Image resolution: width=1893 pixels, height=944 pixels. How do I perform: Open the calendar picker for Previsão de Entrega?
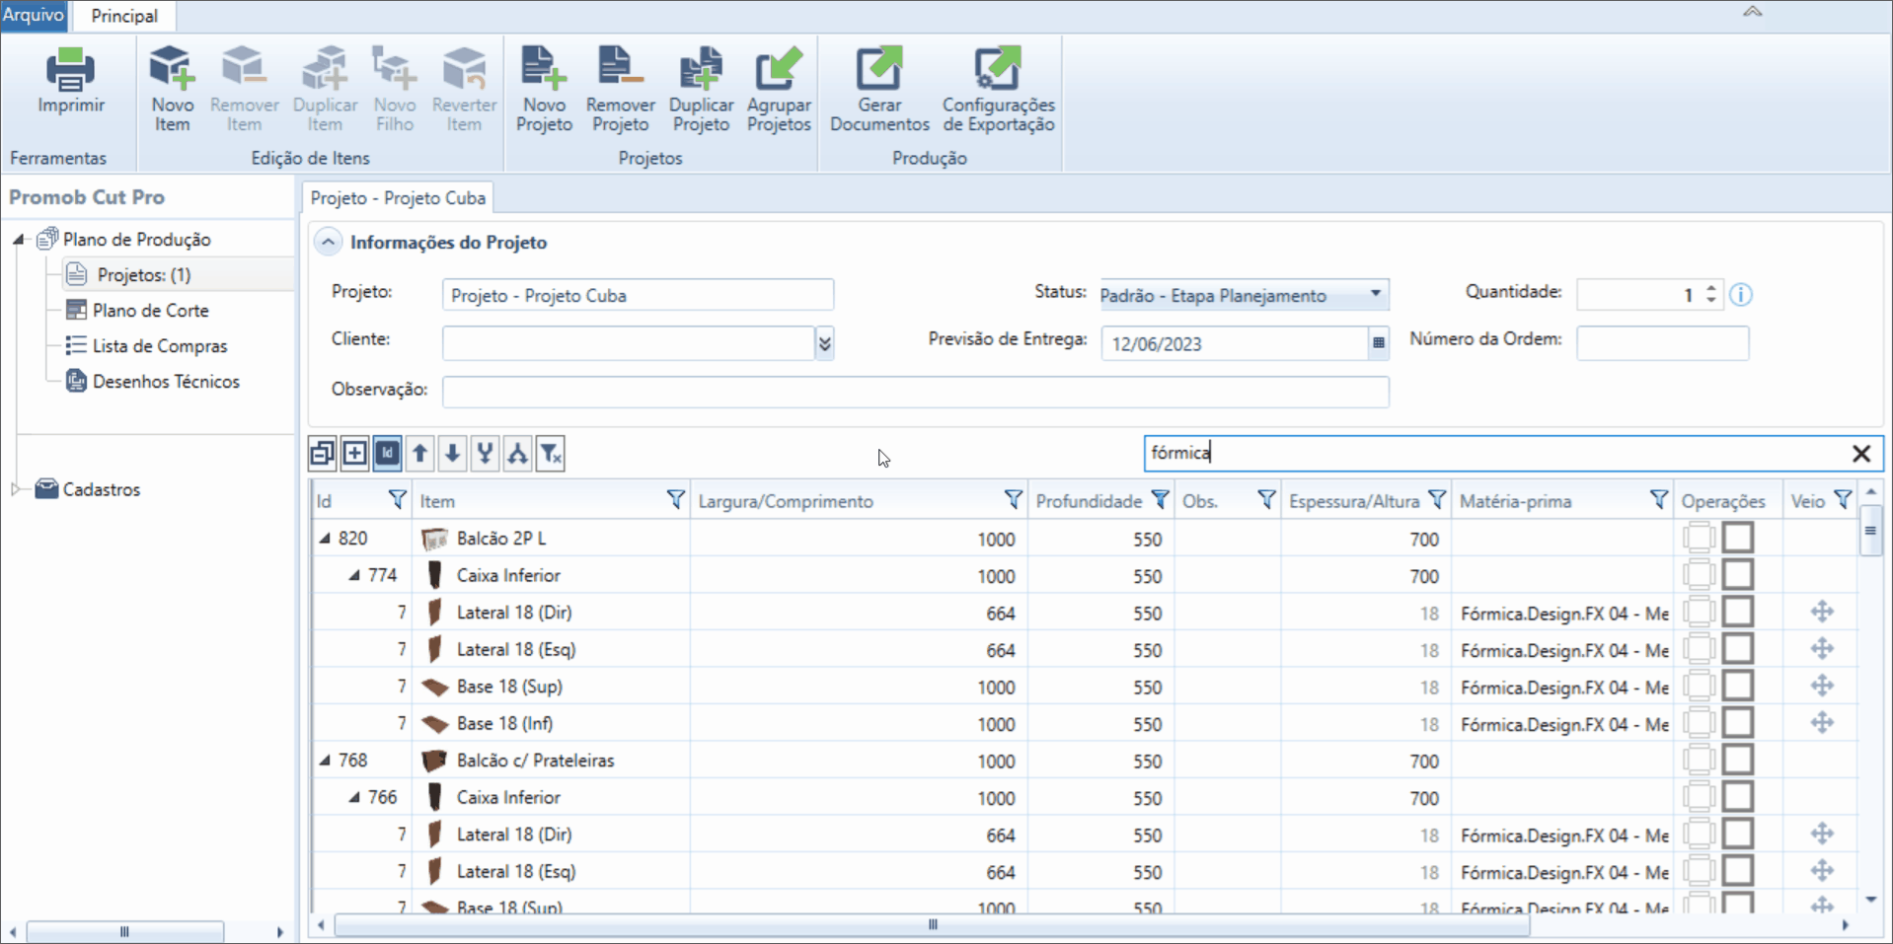[1379, 343]
